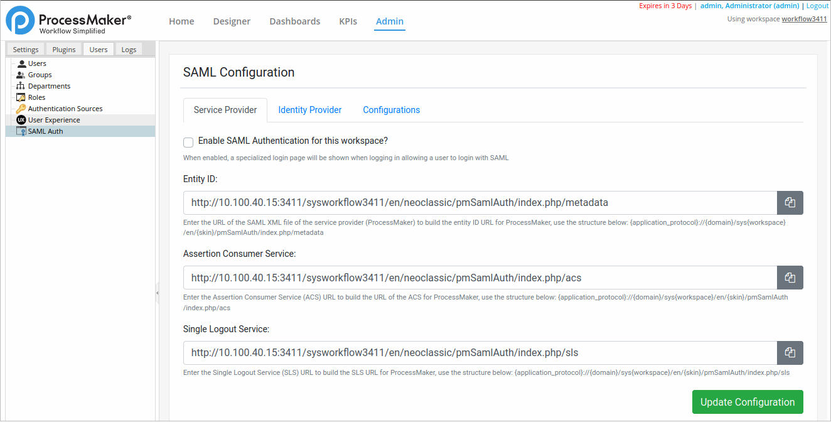Click the User Experience UX icon

click(21, 120)
